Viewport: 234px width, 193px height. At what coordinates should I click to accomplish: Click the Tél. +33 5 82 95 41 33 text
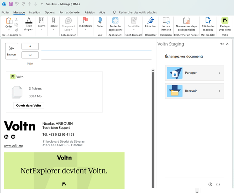[x=58, y=135]
